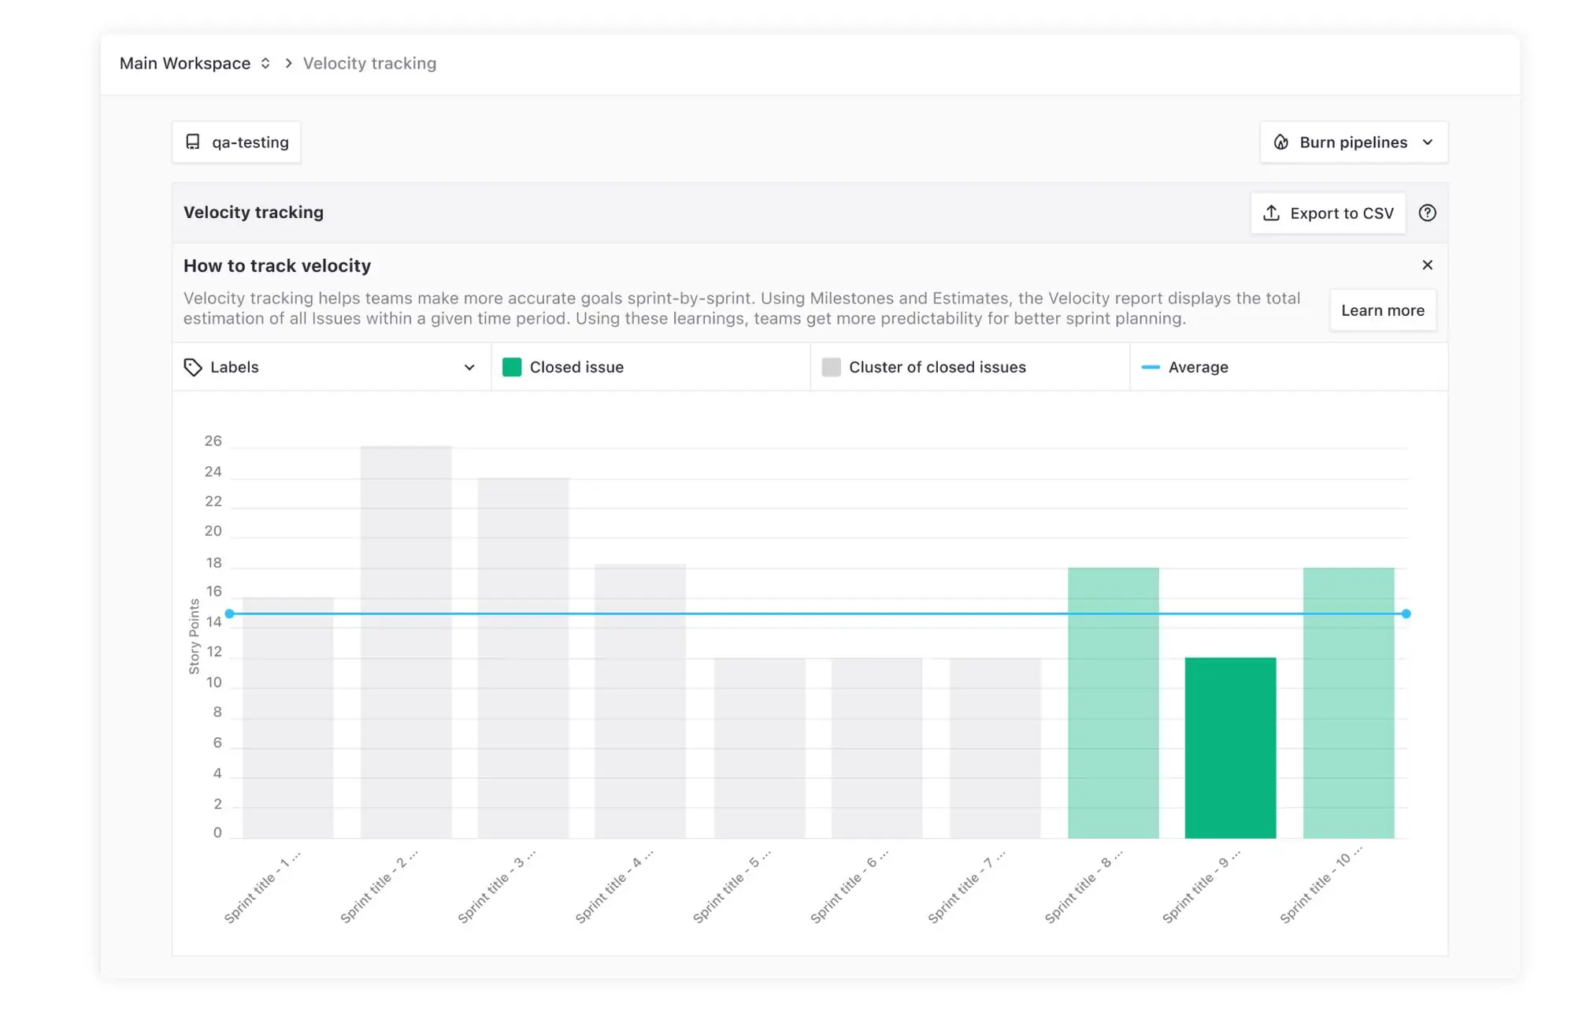This screenshot has width=1575, height=1012.
Task: Select the Sprint title - 3 bar
Action: click(x=523, y=658)
